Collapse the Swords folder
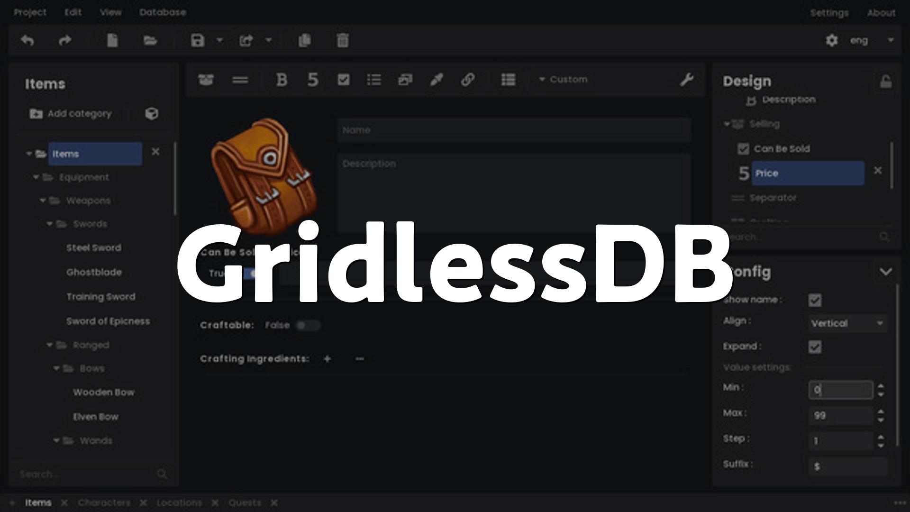The width and height of the screenshot is (910, 512). coord(50,224)
